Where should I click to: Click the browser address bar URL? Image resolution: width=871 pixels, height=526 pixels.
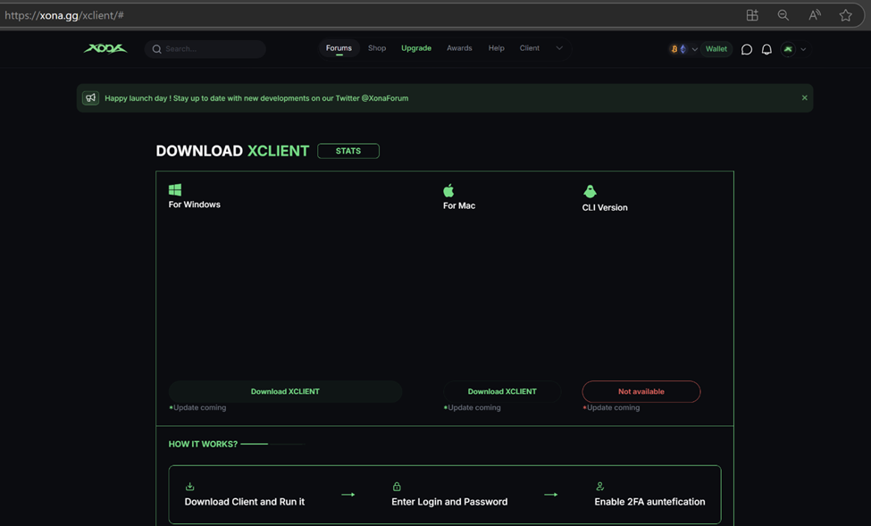[x=64, y=15]
